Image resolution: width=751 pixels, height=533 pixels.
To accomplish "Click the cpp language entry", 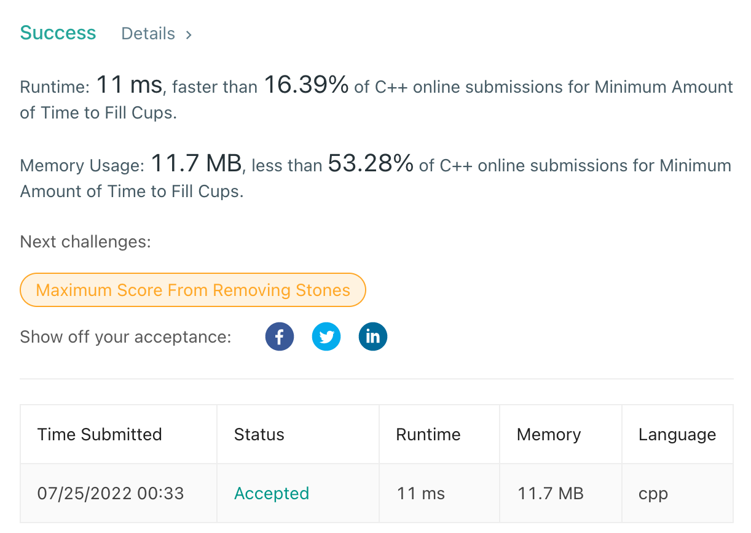I will 653,493.
